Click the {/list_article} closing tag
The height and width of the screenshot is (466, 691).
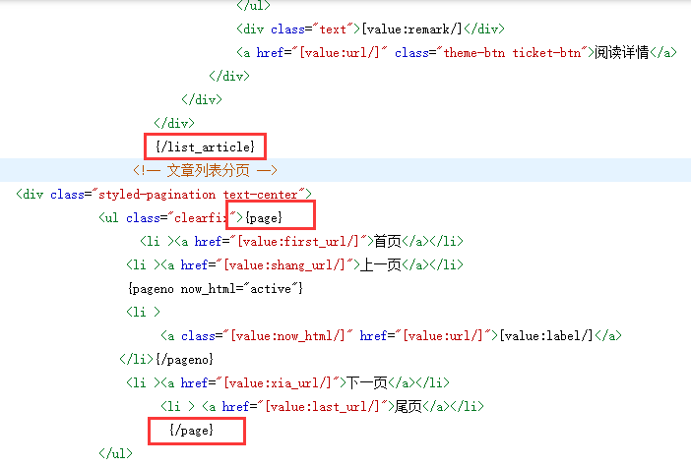pyautogui.click(x=208, y=147)
